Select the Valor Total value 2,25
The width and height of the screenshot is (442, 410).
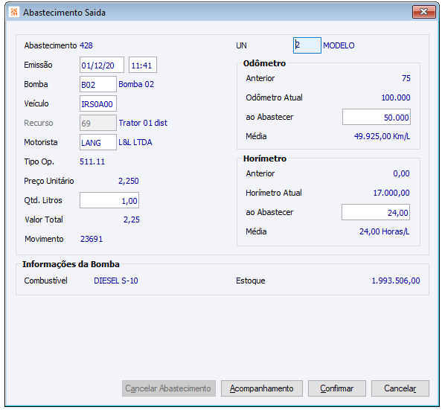pos(132,220)
